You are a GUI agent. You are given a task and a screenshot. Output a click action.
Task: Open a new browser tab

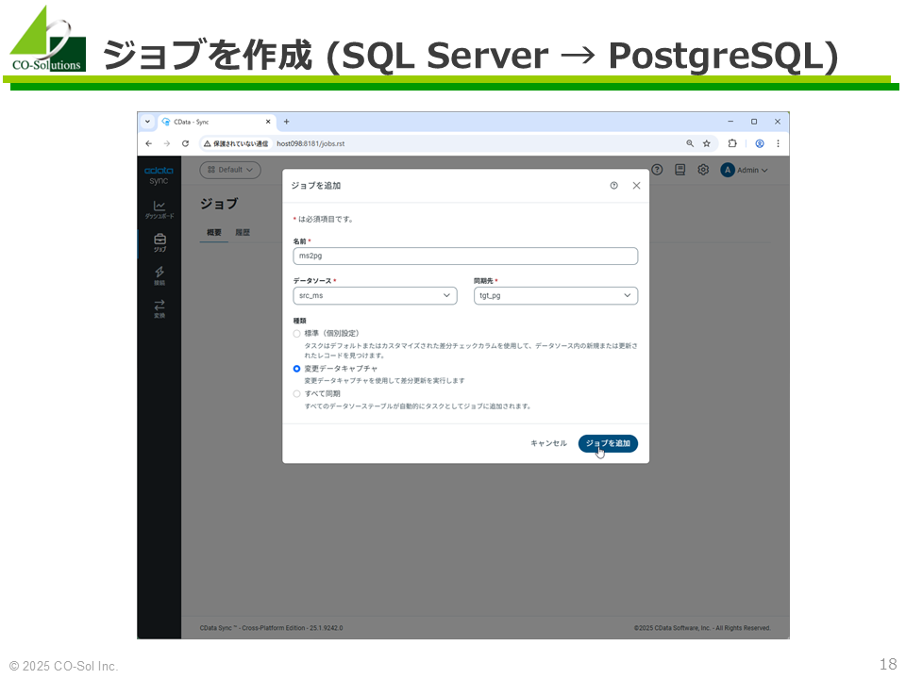point(286,122)
